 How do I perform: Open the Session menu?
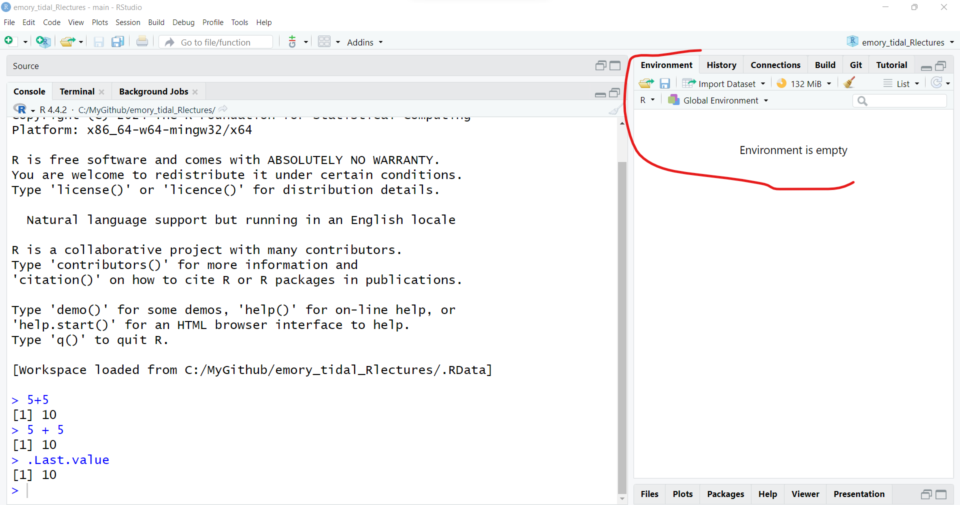(127, 22)
